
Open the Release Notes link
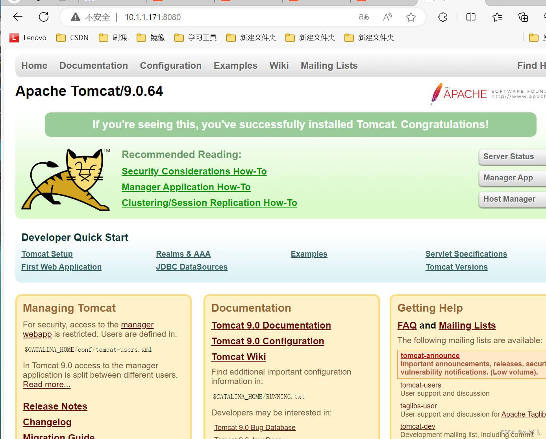point(55,406)
